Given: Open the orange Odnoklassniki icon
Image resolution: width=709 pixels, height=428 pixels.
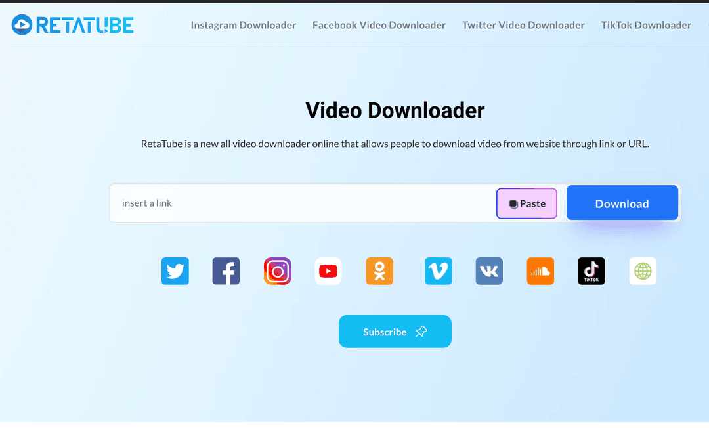Looking at the screenshot, I should (379, 271).
